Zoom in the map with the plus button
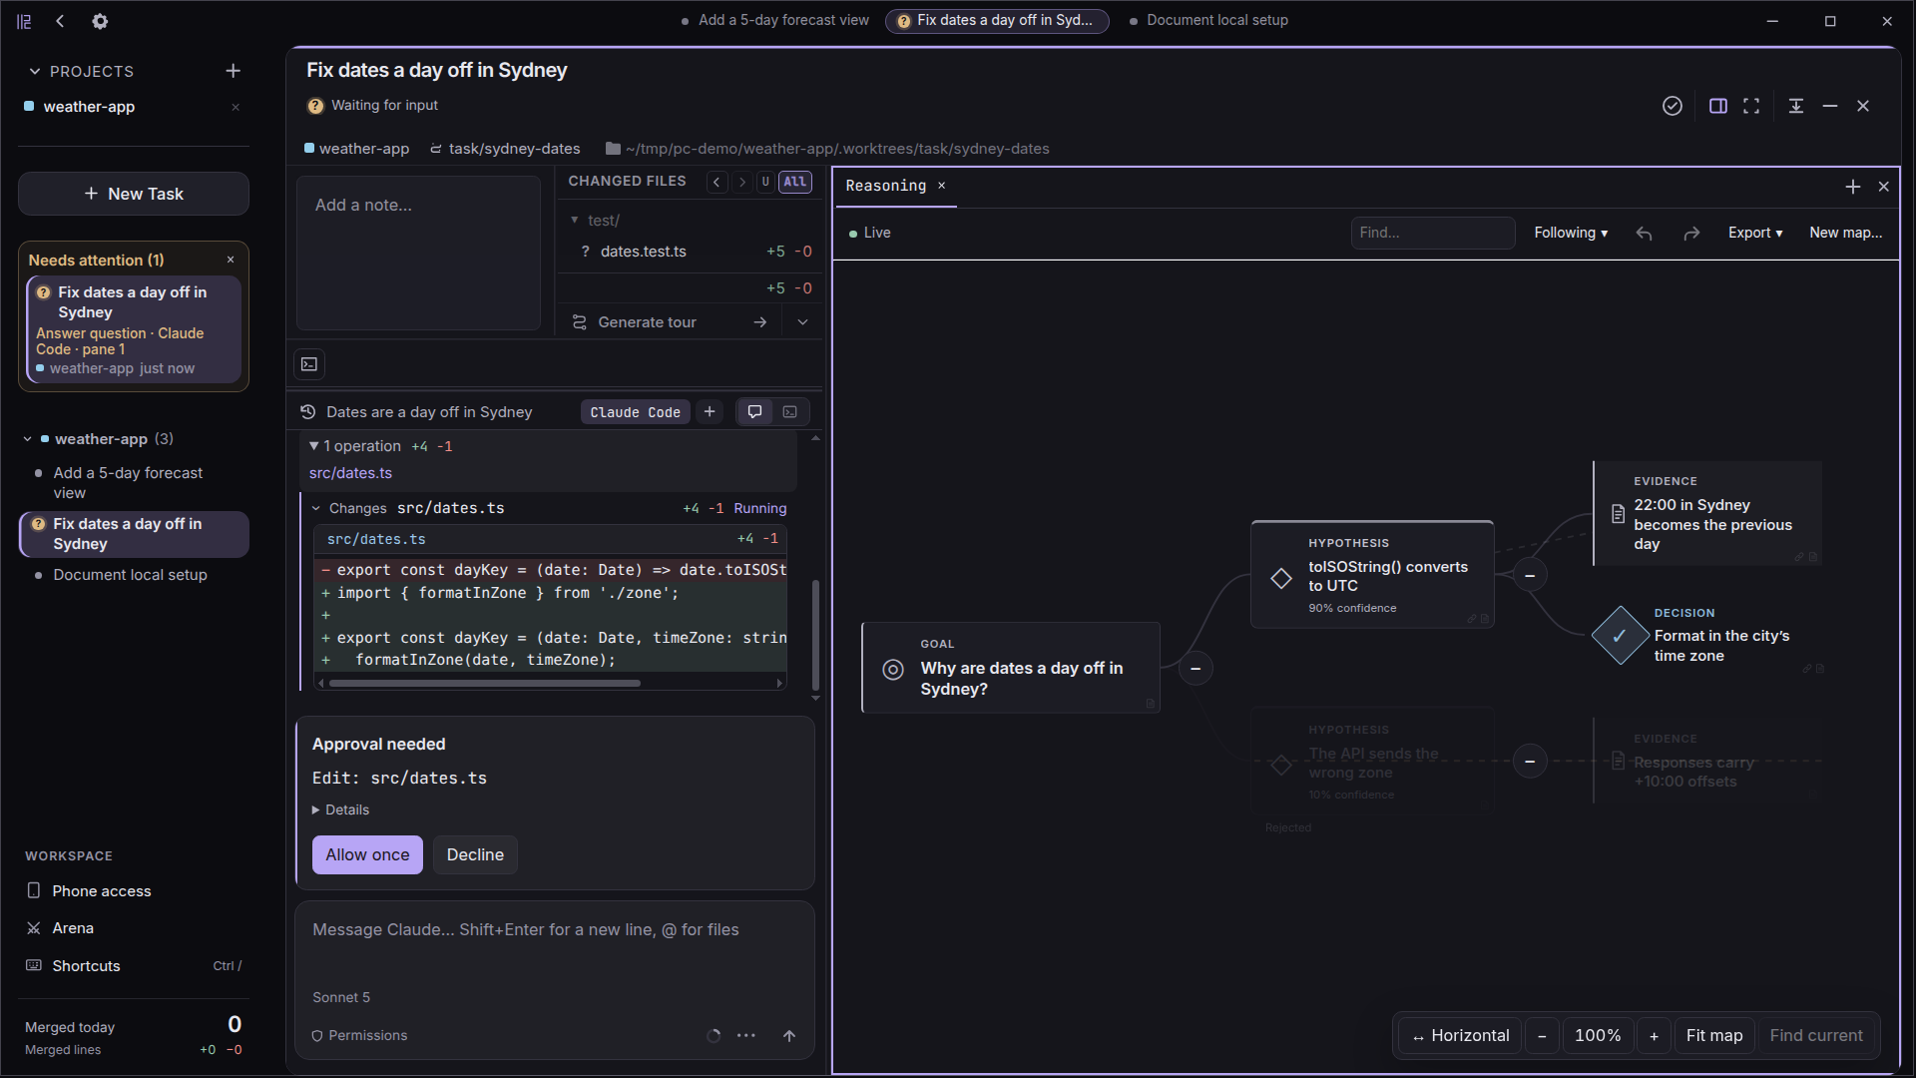The width and height of the screenshot is (1916, 1078). coord(1654,1036)
